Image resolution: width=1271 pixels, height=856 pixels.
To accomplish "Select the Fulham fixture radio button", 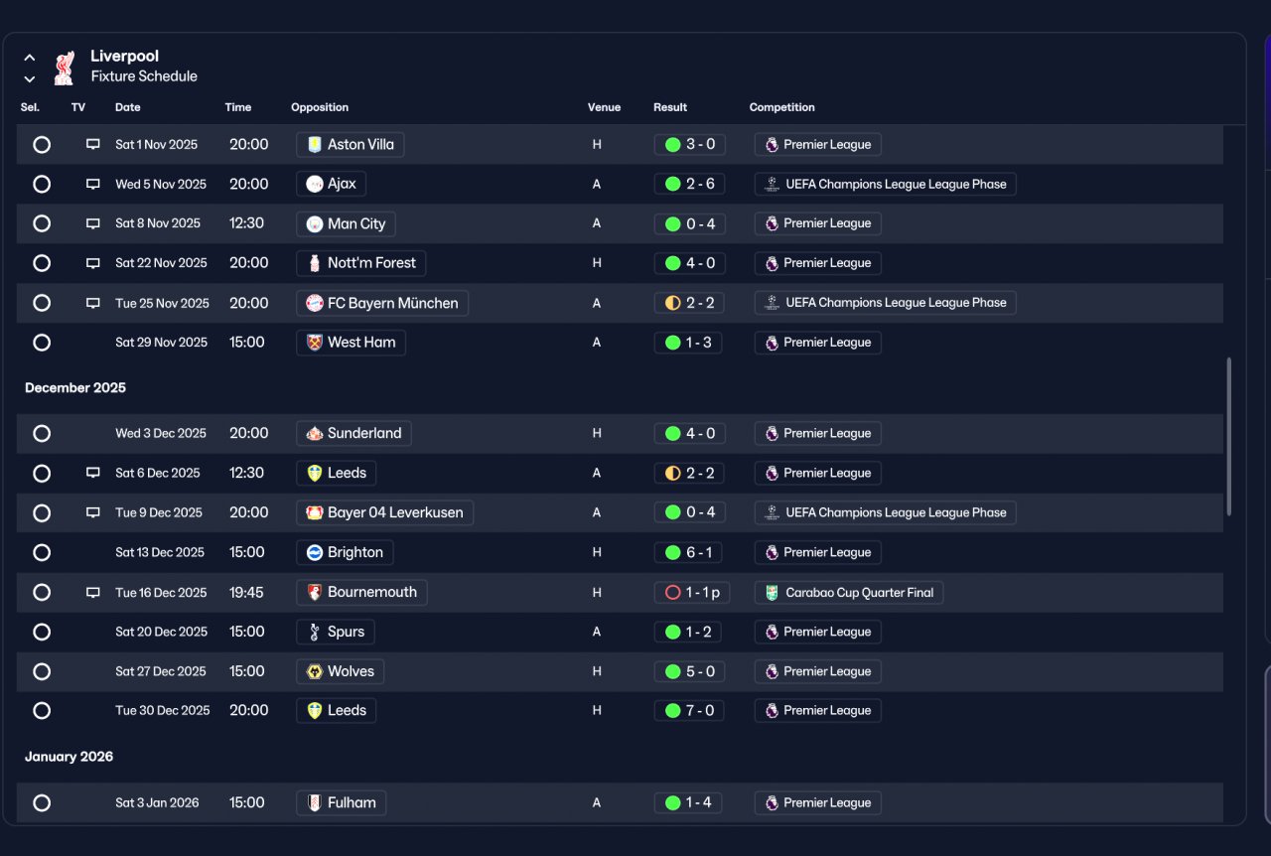I will point(42,802).
